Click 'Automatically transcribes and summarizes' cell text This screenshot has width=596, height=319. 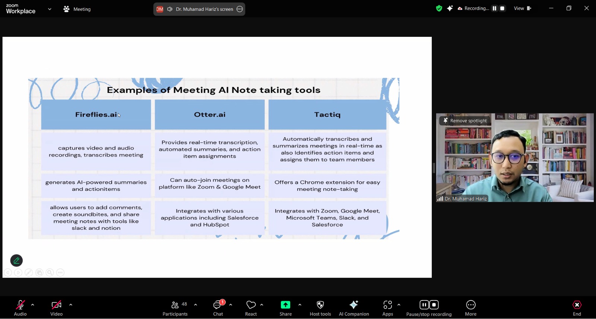tap(327, 149)
